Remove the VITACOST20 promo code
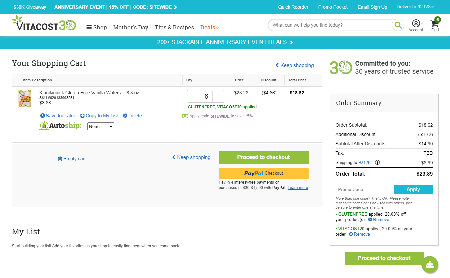 click(x=359, y=234)
